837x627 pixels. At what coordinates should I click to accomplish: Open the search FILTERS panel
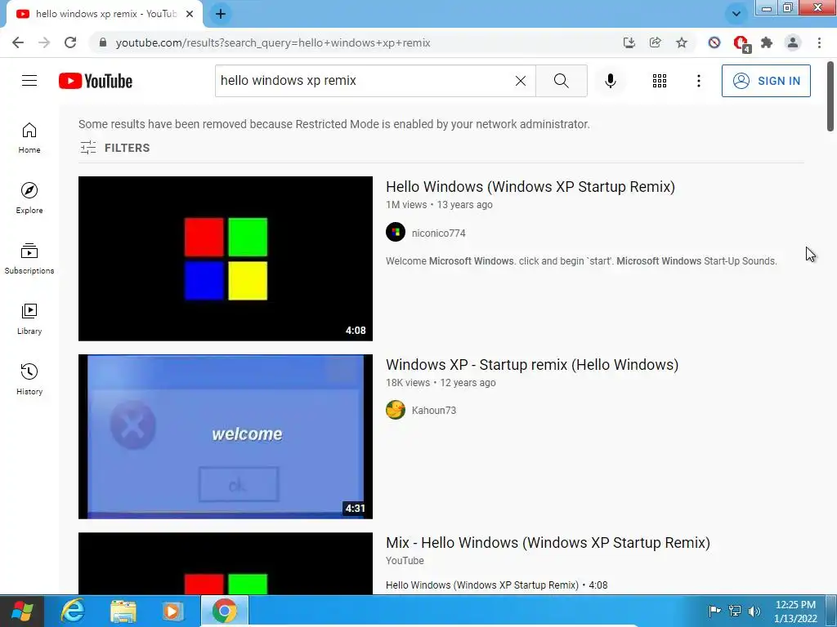pyautogui.click(x=114, y=148)
